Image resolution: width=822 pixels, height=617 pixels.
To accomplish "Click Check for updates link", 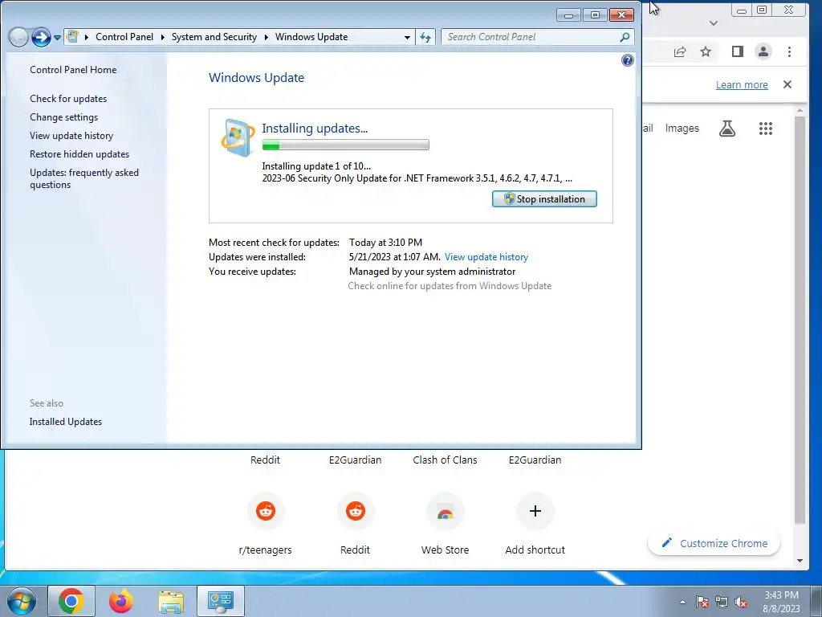I will 68,99.
